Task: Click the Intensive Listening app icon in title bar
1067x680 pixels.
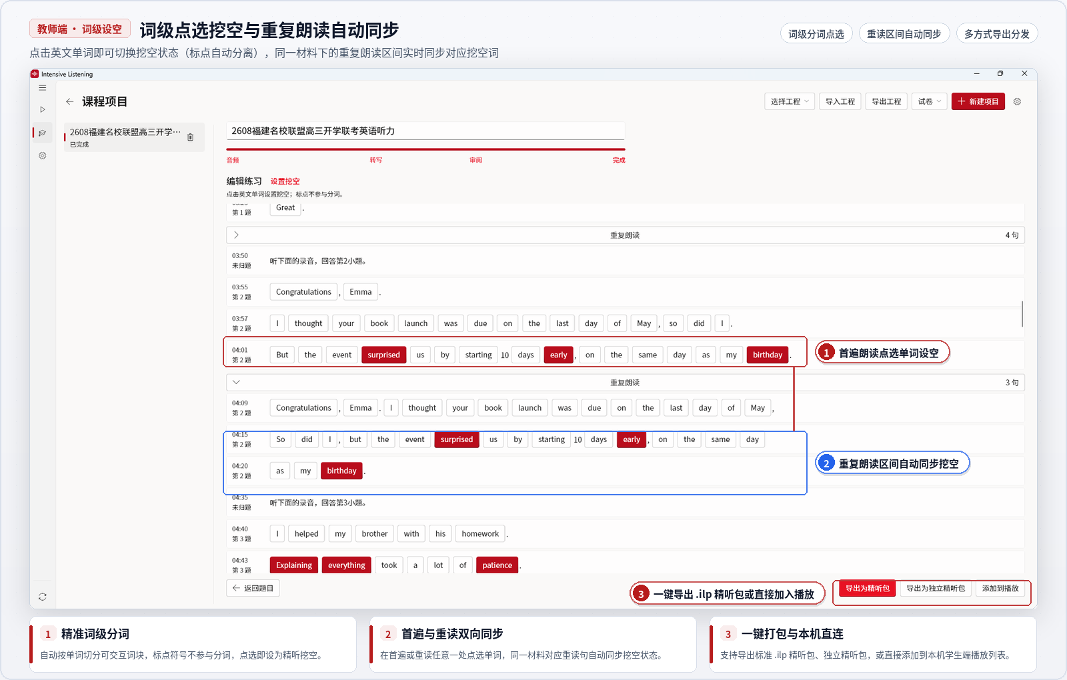Action: (x=35, y=74)
